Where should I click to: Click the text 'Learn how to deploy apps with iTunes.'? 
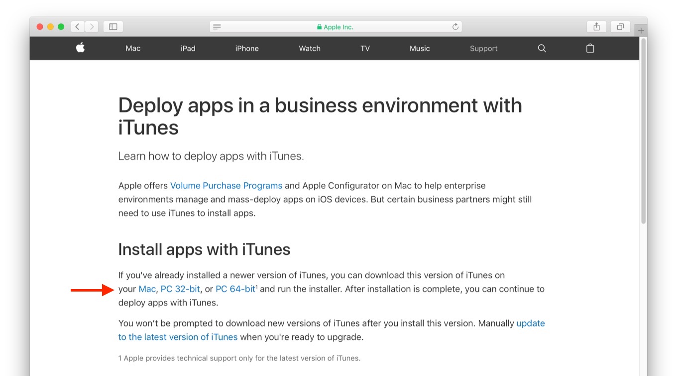(x=211, y=156)
